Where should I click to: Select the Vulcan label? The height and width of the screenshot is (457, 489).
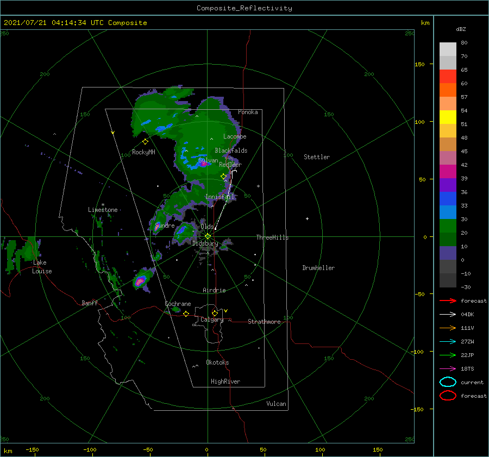pos(276,404)
